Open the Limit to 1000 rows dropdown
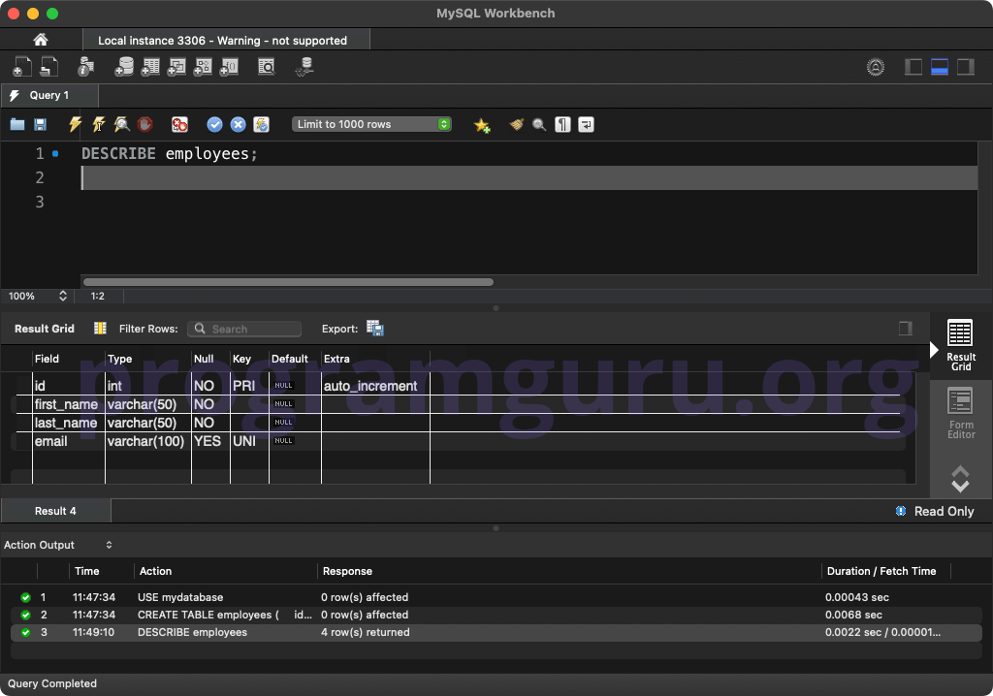This screenshot has height=696, width=993. (371, 124)
